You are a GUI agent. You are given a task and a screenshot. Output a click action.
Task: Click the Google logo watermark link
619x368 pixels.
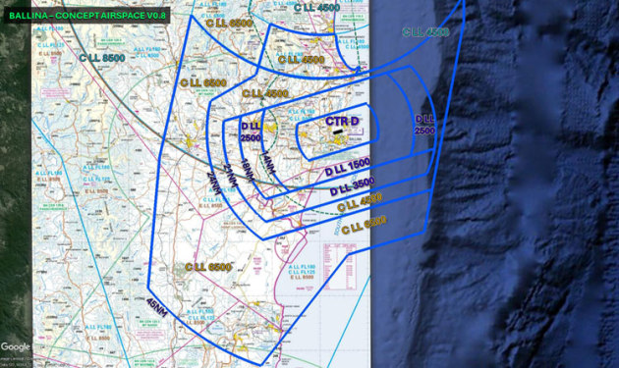16,346
